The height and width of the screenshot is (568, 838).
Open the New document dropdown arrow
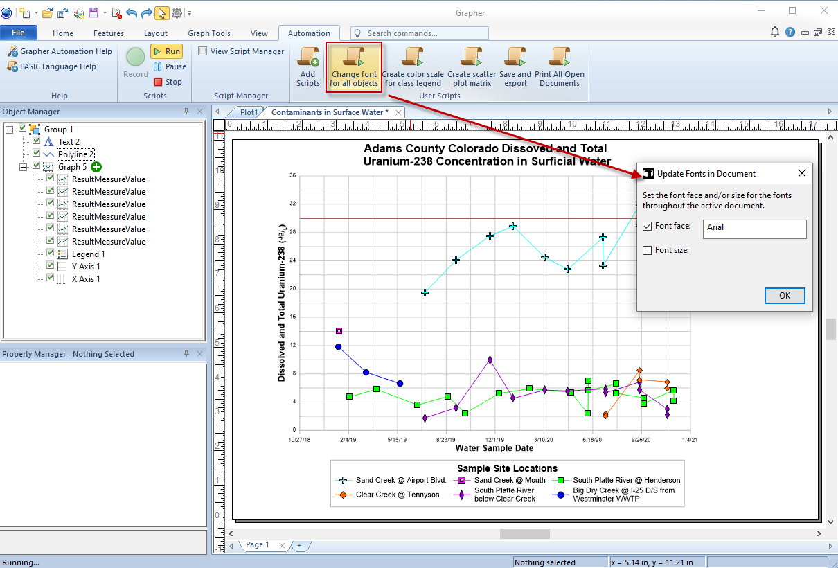pos(36,13)
